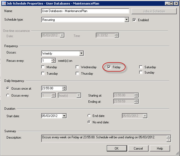Viewport: 180px width, 156px height.
Task: Check the Monday checkbox
Action: tap(43, 67)
